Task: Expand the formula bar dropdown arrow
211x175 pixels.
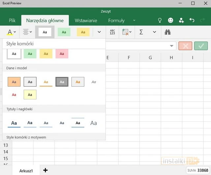Action: click(x=172, y=46)
